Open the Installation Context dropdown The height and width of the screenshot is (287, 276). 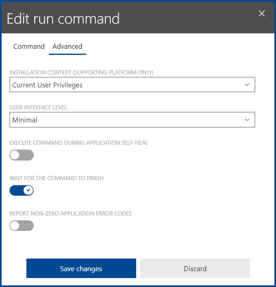[x=132, y=85]
